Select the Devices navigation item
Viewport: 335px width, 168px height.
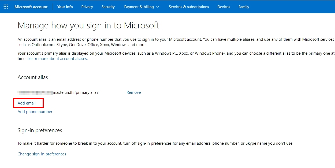click(x=224, y=7)
